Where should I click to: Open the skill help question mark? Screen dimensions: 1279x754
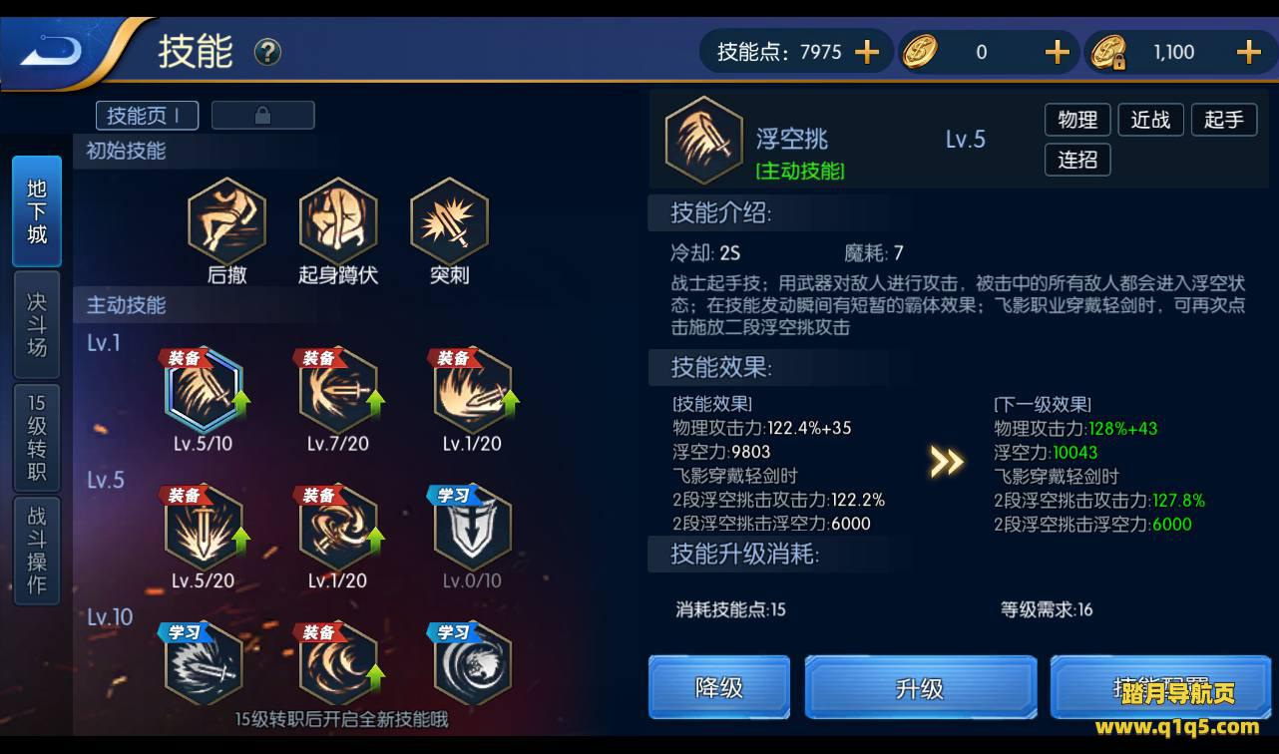pos(267,52)
